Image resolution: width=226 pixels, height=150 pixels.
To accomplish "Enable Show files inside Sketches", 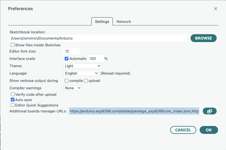I will pos(13,45).
